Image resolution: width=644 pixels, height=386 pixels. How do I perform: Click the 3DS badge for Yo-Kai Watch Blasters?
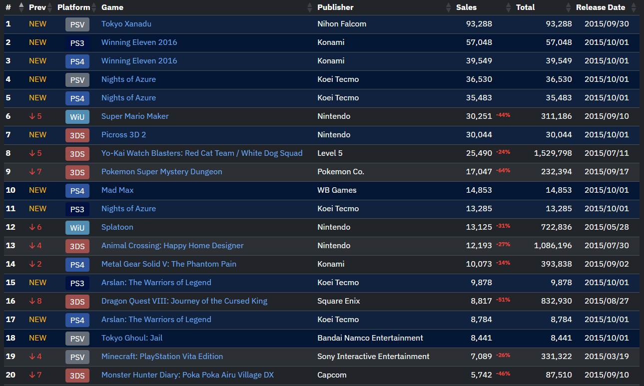(x=77, y=154)
